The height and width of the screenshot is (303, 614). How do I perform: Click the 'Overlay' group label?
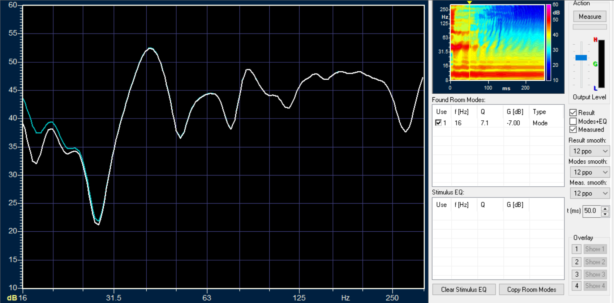[583, 238]
